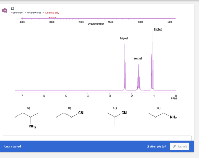Click the PPM axis label

click(174, 99)
